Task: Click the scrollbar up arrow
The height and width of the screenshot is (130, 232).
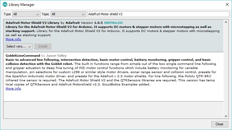Action: pos(226,22)
